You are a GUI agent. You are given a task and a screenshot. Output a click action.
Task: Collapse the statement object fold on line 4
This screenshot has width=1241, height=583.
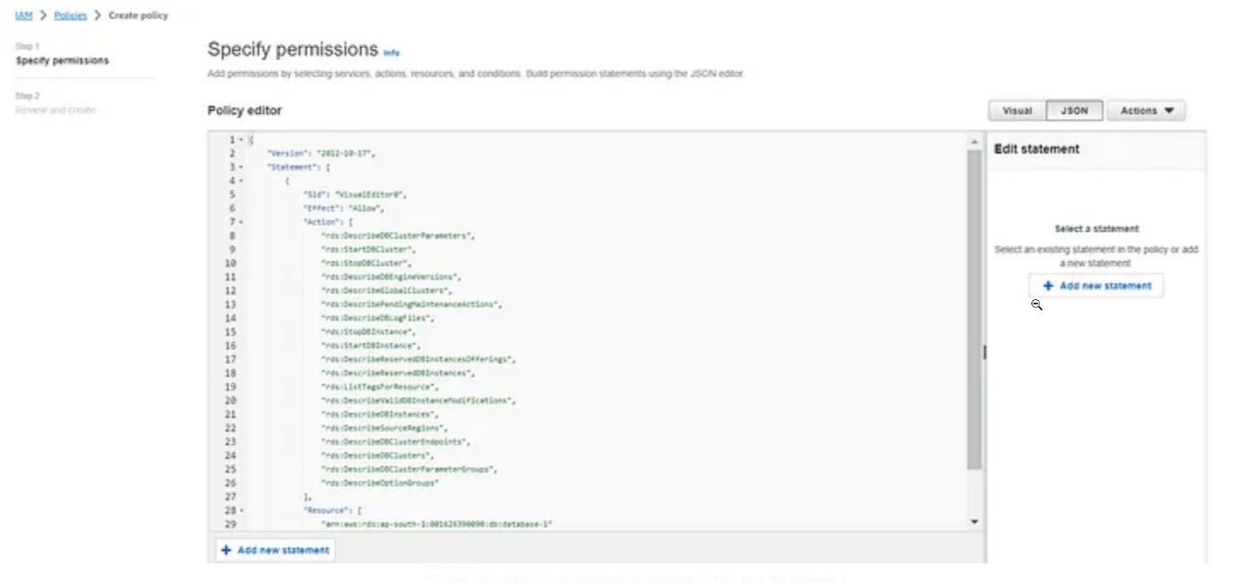[x=241, y=181]
